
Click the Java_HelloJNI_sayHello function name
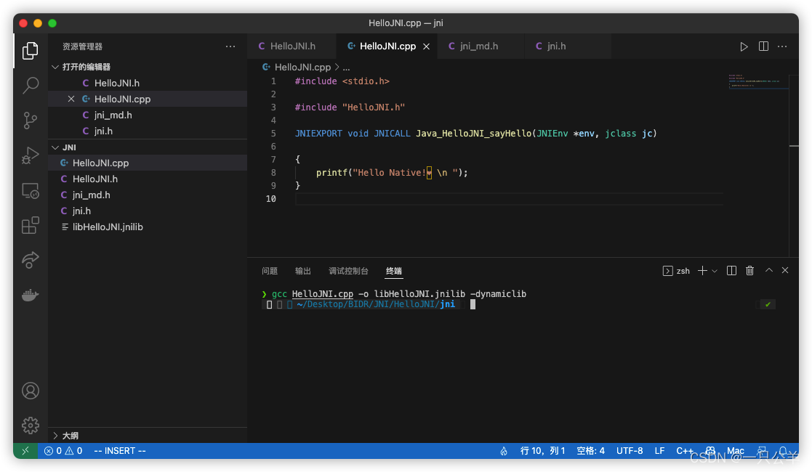click(473, 134)
